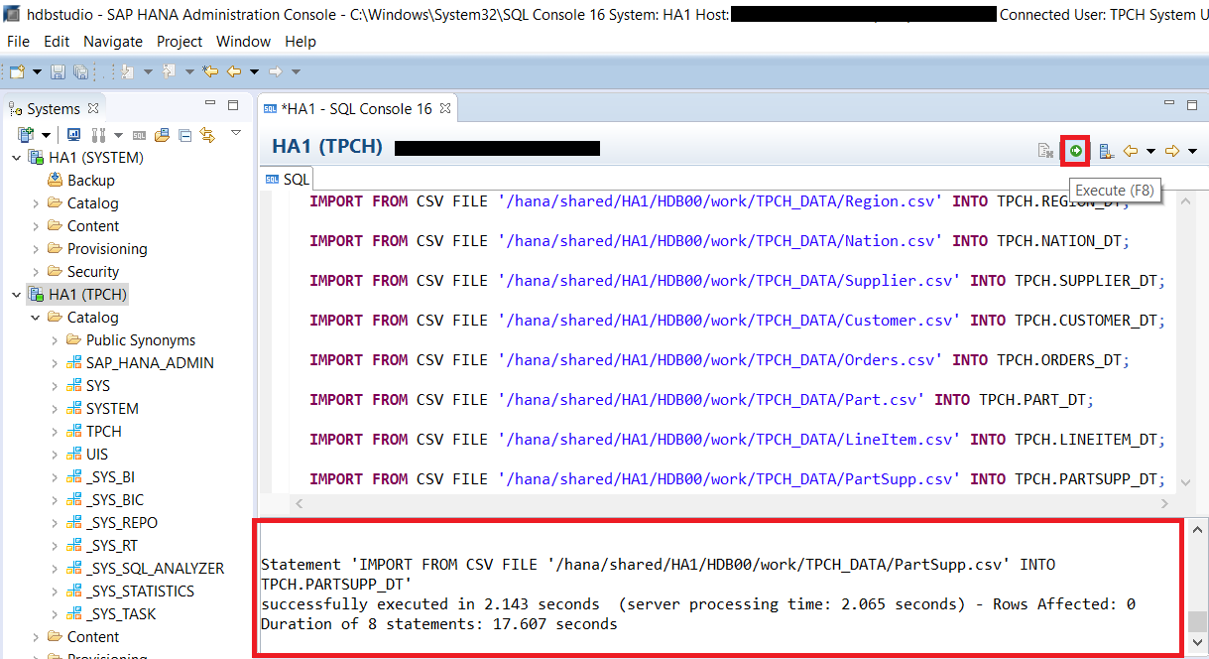Screen dimensions: 1209x659
Task: Select the SYSTEM schema in the catalog
Action: pyautogui.click(x=102, y=409)
